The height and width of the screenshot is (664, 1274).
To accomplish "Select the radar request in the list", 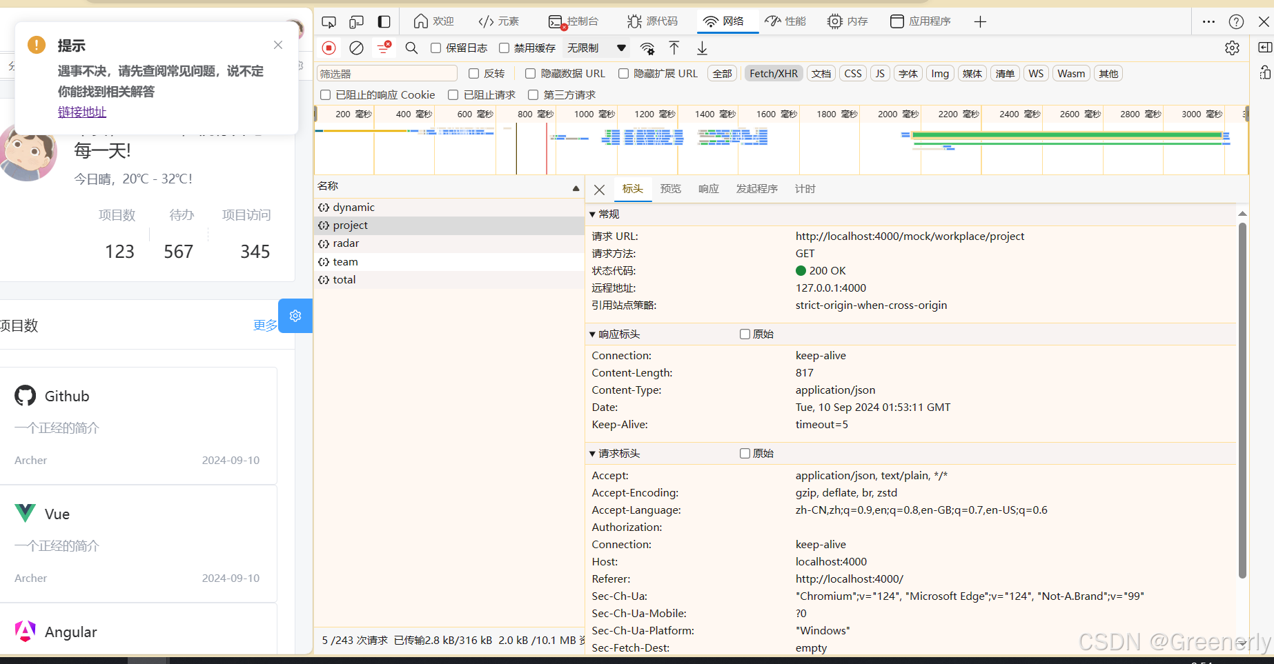I will pos(346,243).
